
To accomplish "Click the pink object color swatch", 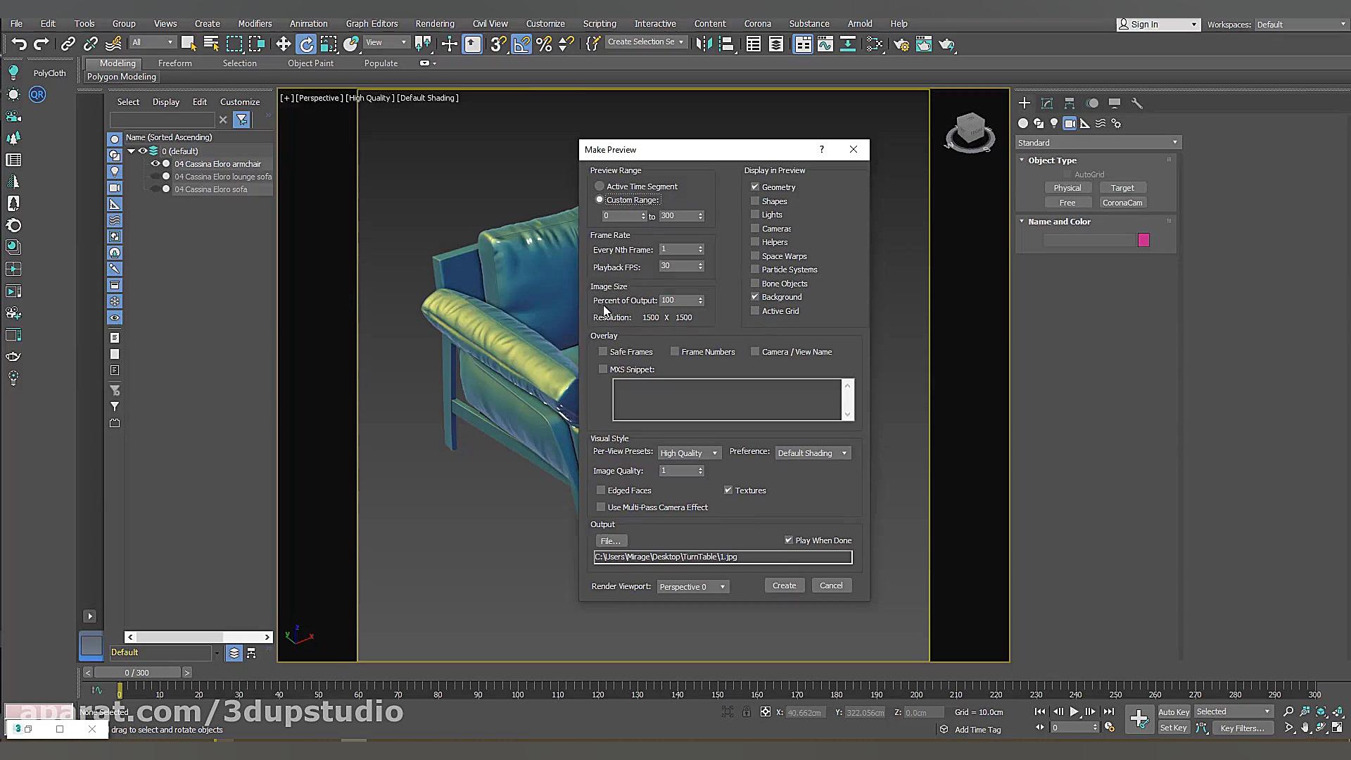I will (1143, 240).
